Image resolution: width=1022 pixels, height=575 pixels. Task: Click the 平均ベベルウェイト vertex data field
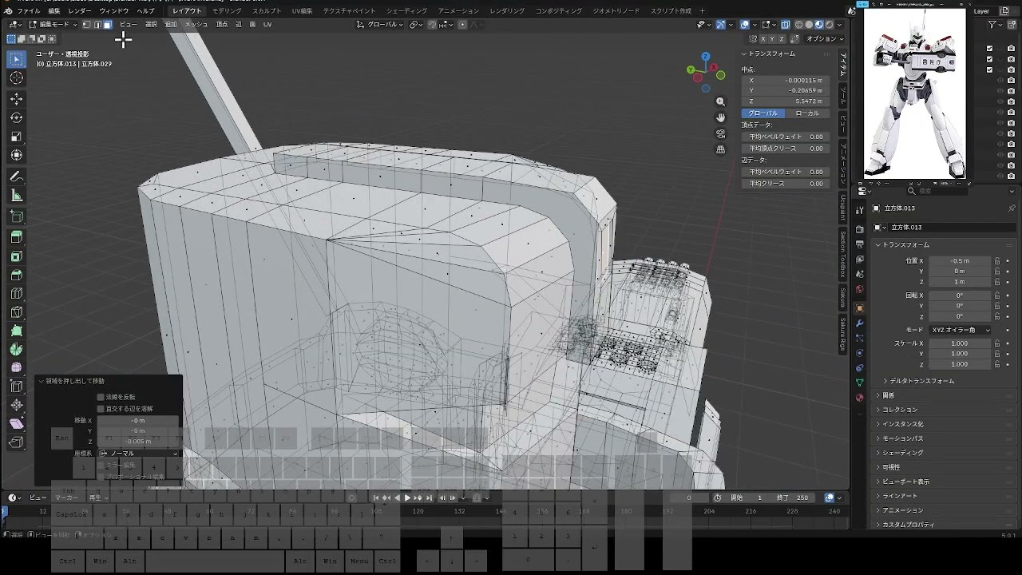786,137
